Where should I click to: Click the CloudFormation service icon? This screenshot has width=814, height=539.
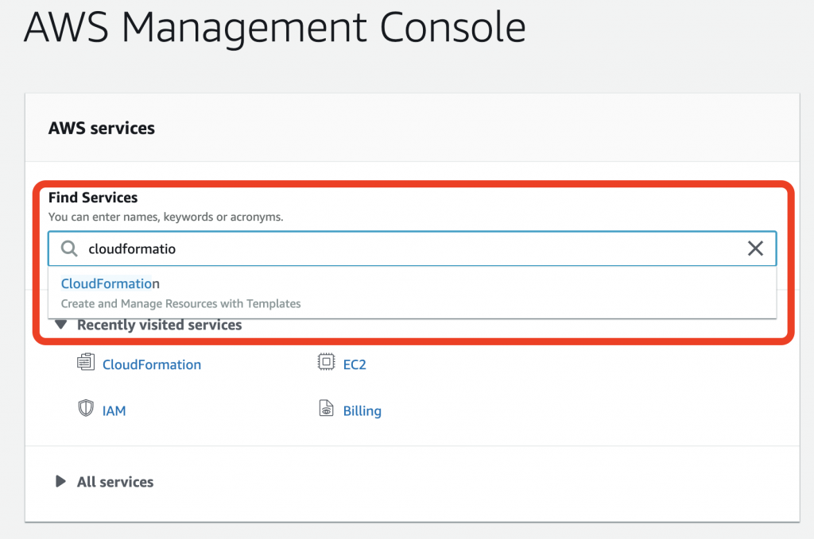(85, 364)
